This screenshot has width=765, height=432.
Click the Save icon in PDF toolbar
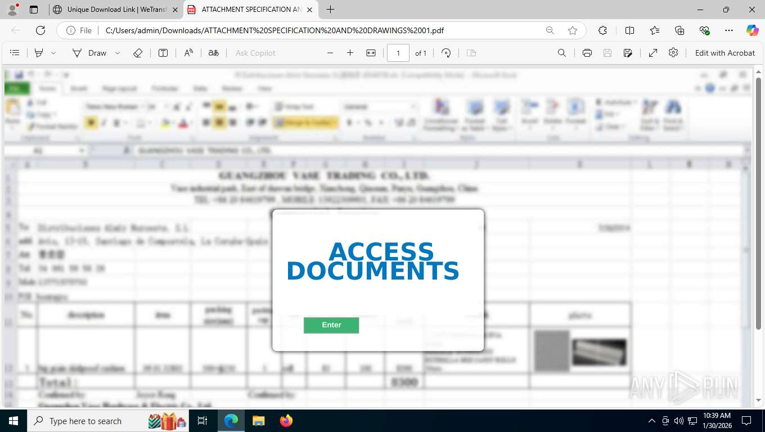point(607,53)
